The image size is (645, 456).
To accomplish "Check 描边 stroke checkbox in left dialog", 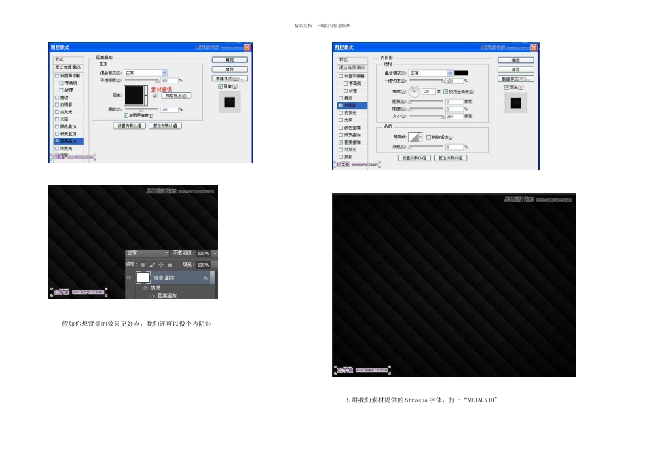I will pos(57,98).
